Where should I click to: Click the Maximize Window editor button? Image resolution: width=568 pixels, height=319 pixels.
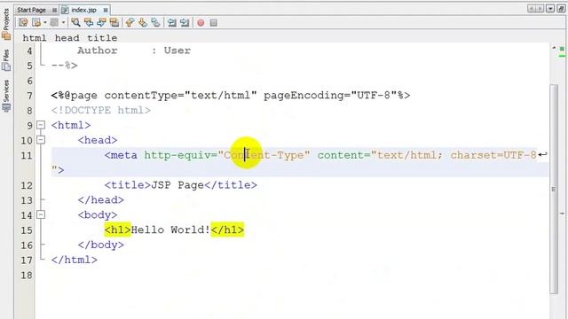coord(561,8)
